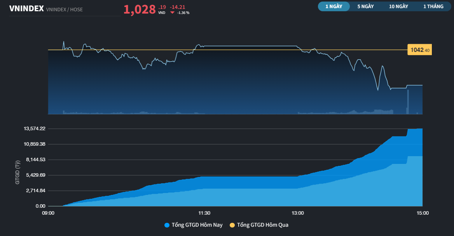This screenshot has width=454, height=236.
Task: Select the 1 NGÀY time range tab
Action: pyautogui.click(x=334, y=6)
